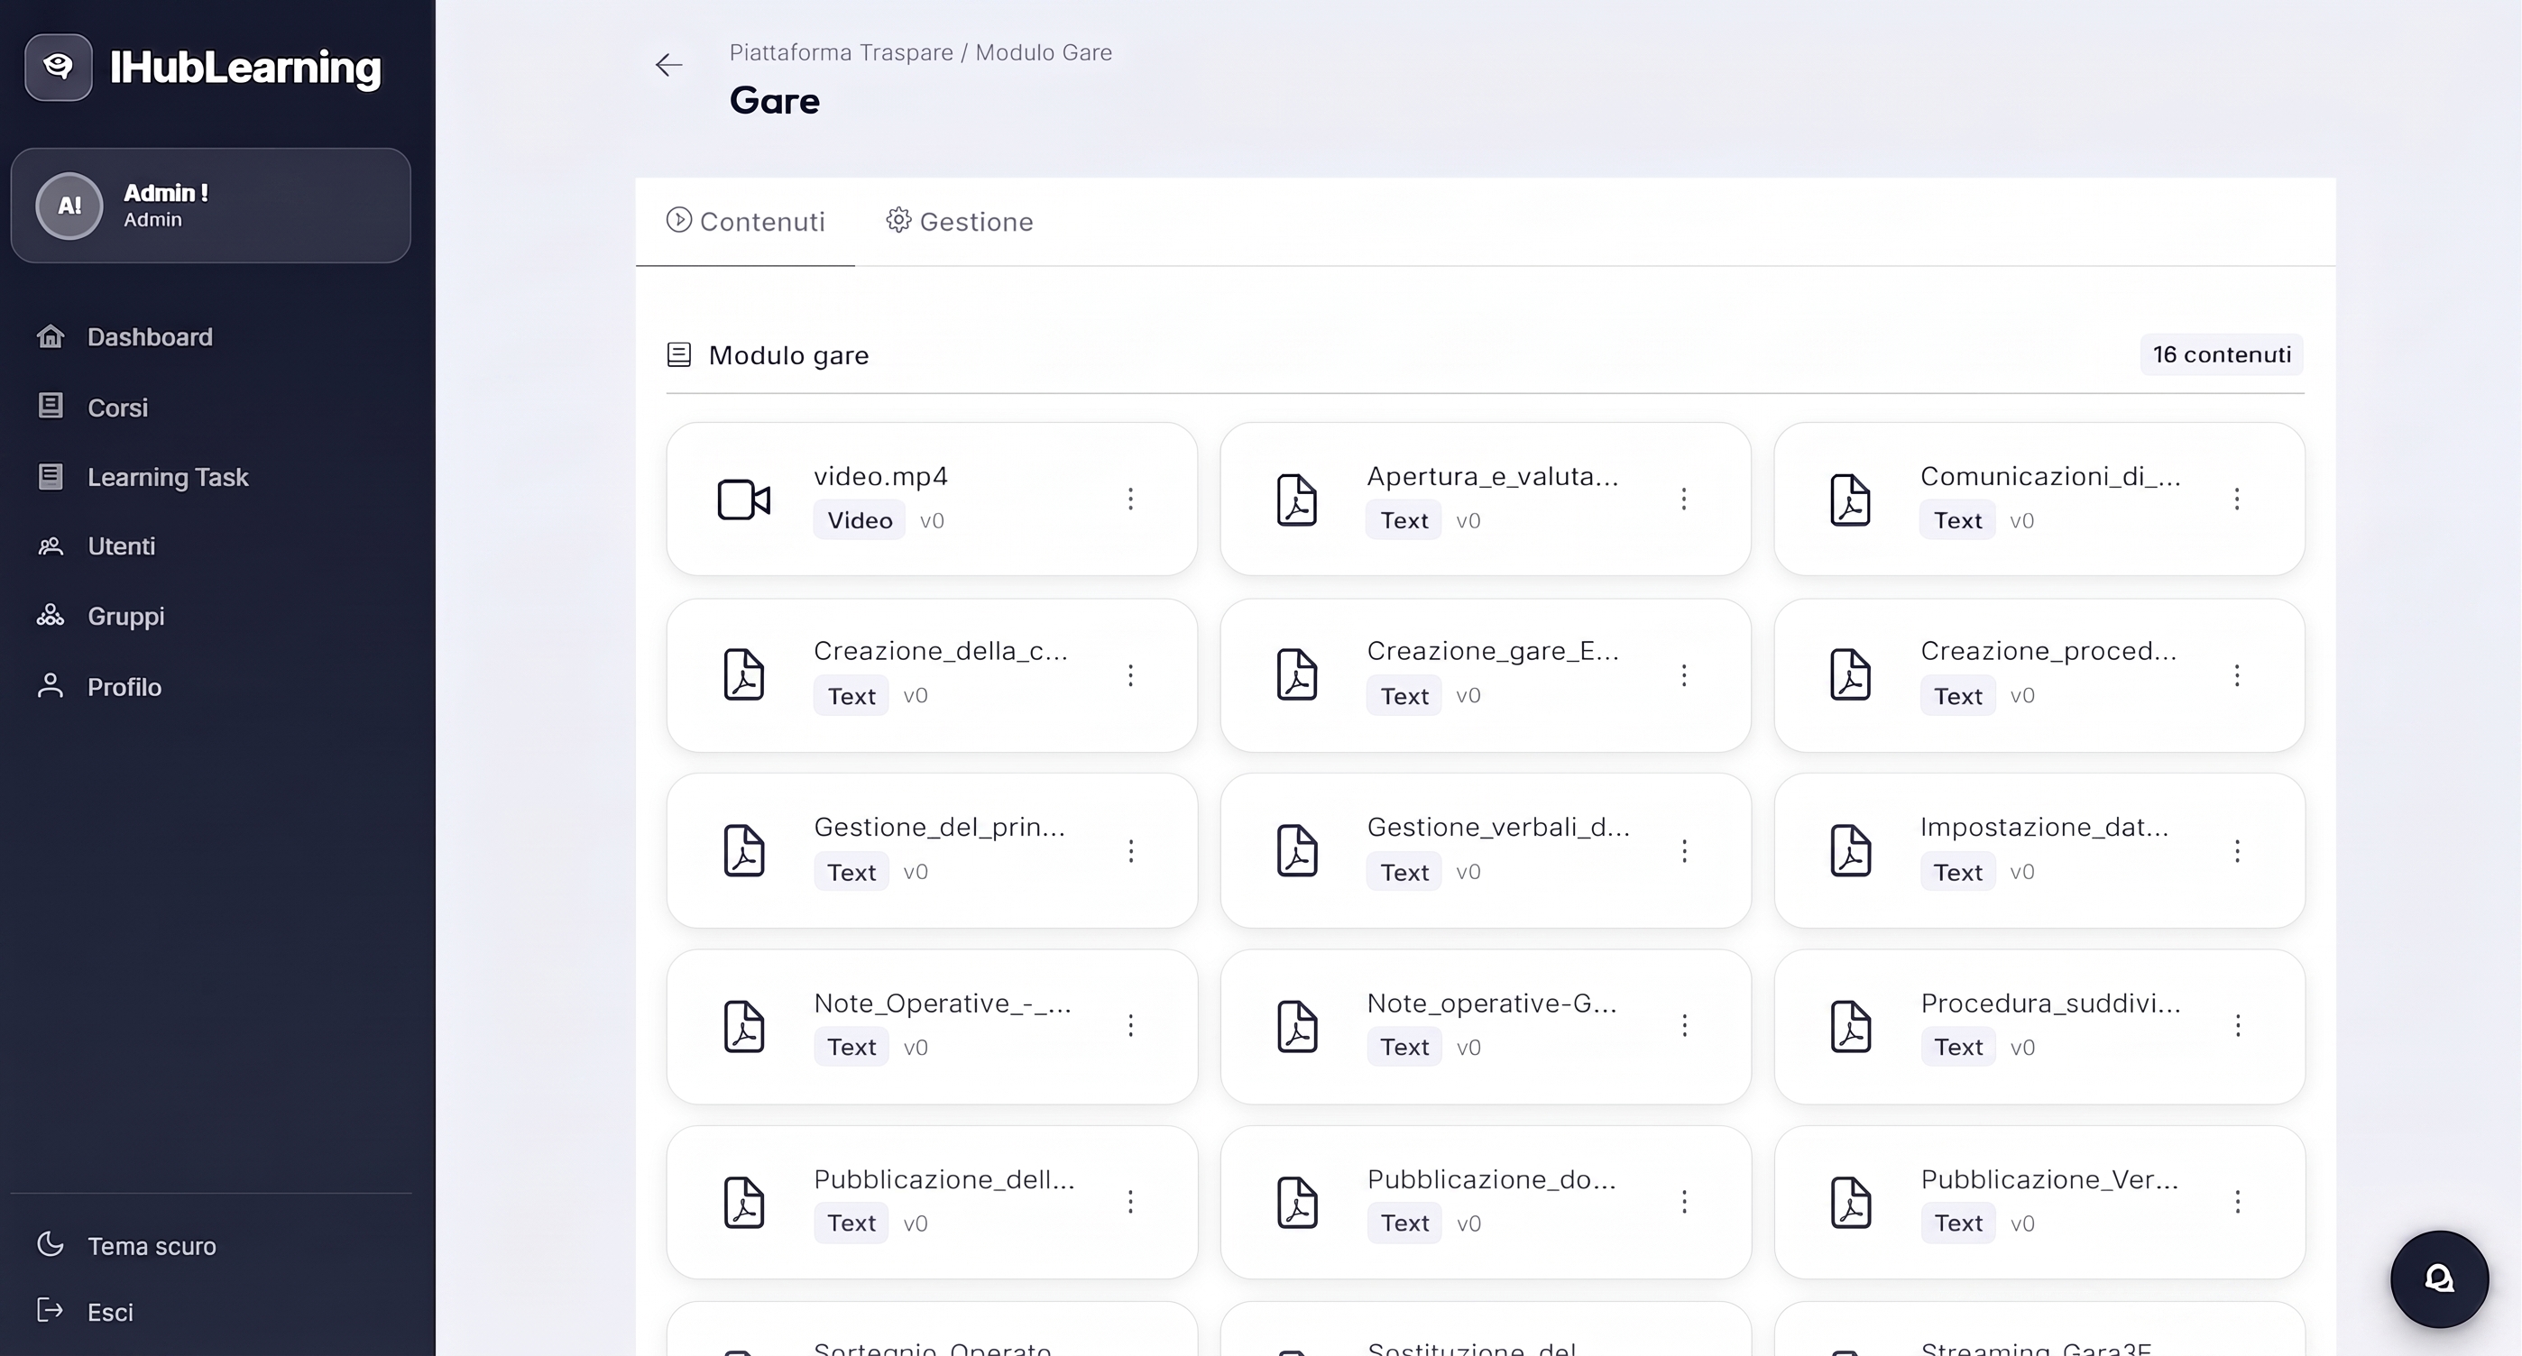
Task: Open options menu for Gestione_verbali_d...
Action: click(1684, 851)
